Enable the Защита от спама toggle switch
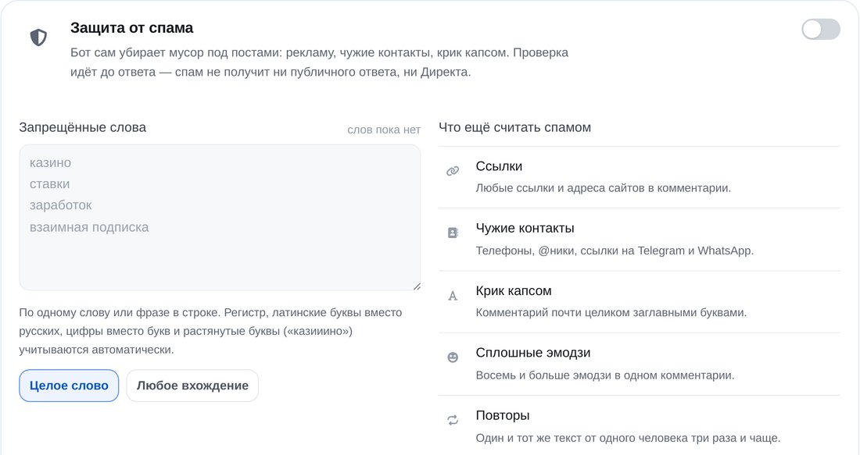The width and height of the screenshot is (860, 455). (x=820, y=30)
